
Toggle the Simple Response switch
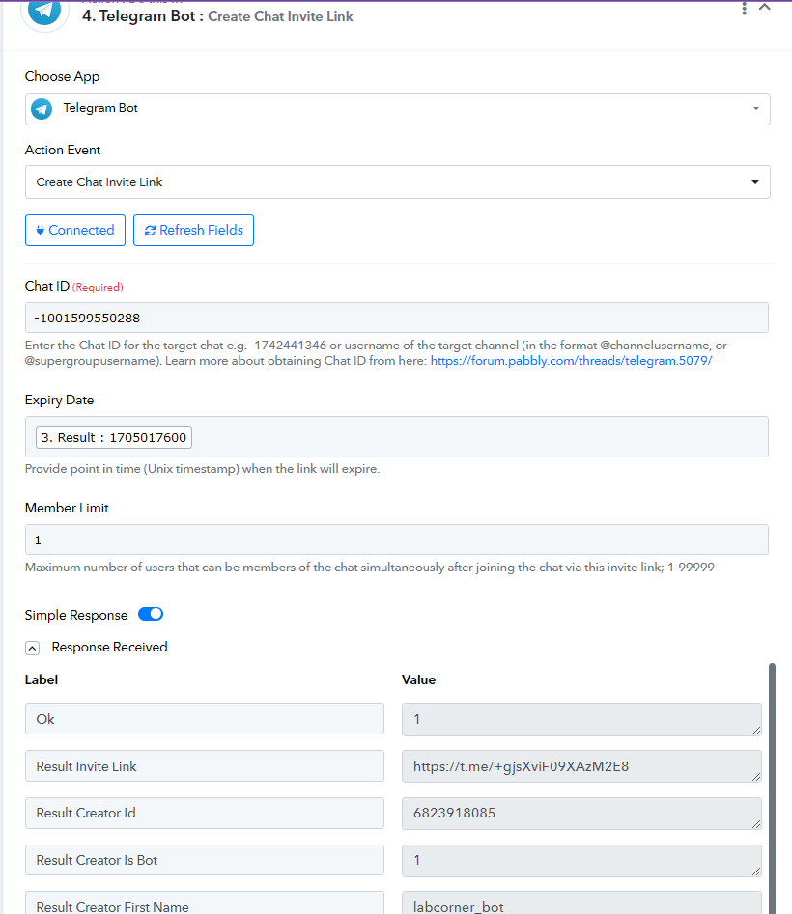click(151, 615)
